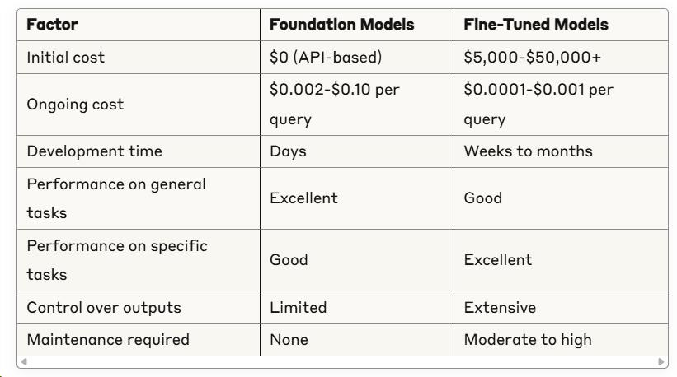Click the horizontal scrollbar track below the table

click(342, 361)
